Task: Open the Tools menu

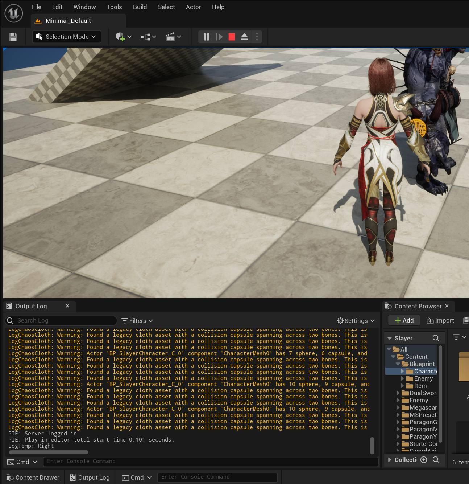Action: tap(115, 7)
